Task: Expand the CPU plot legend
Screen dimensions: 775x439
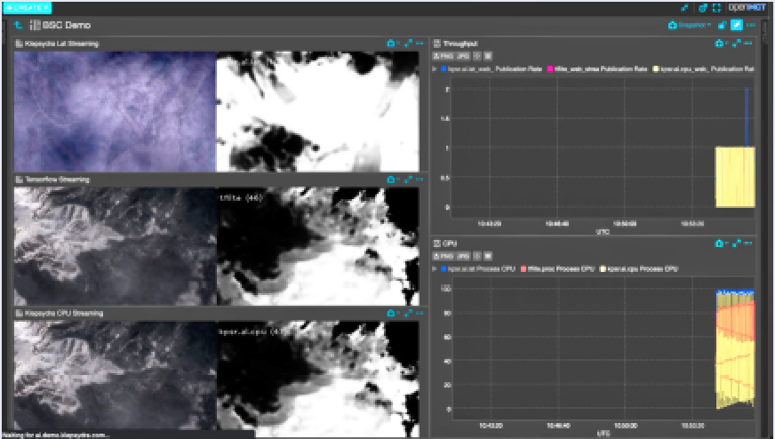Action: tap(435, 269)
